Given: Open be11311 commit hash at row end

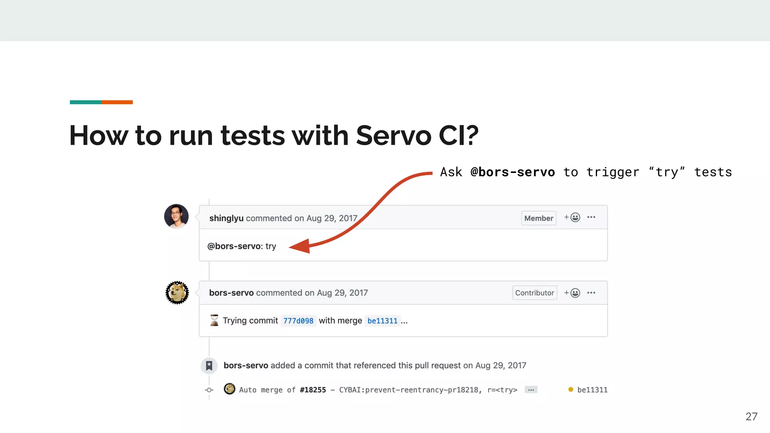Looking at the screenshot, I should (x=592, y=390).
